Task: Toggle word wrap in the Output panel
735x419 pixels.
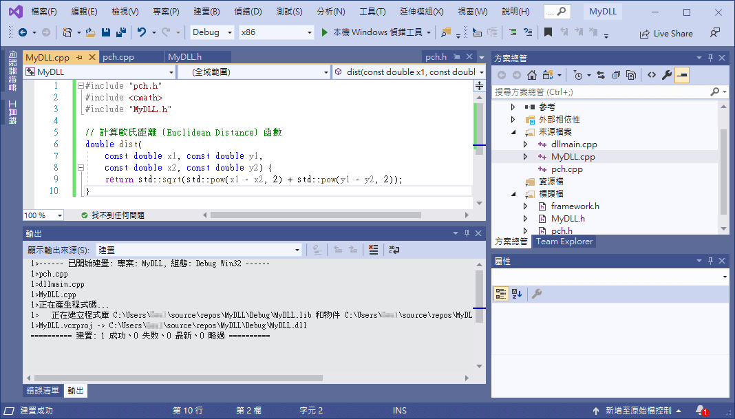Action: pos(394,250)
